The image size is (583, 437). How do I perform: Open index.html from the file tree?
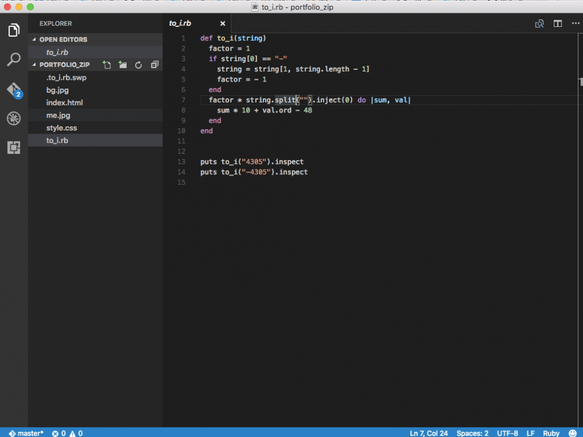[65, 103]
